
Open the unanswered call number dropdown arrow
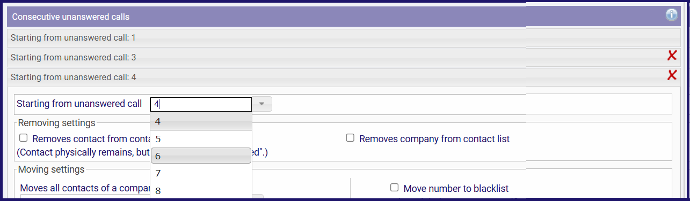[x=262, y=104]
